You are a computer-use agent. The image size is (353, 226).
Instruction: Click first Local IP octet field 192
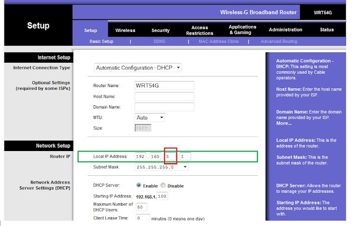pyautogui.click(x=140, y=157)
